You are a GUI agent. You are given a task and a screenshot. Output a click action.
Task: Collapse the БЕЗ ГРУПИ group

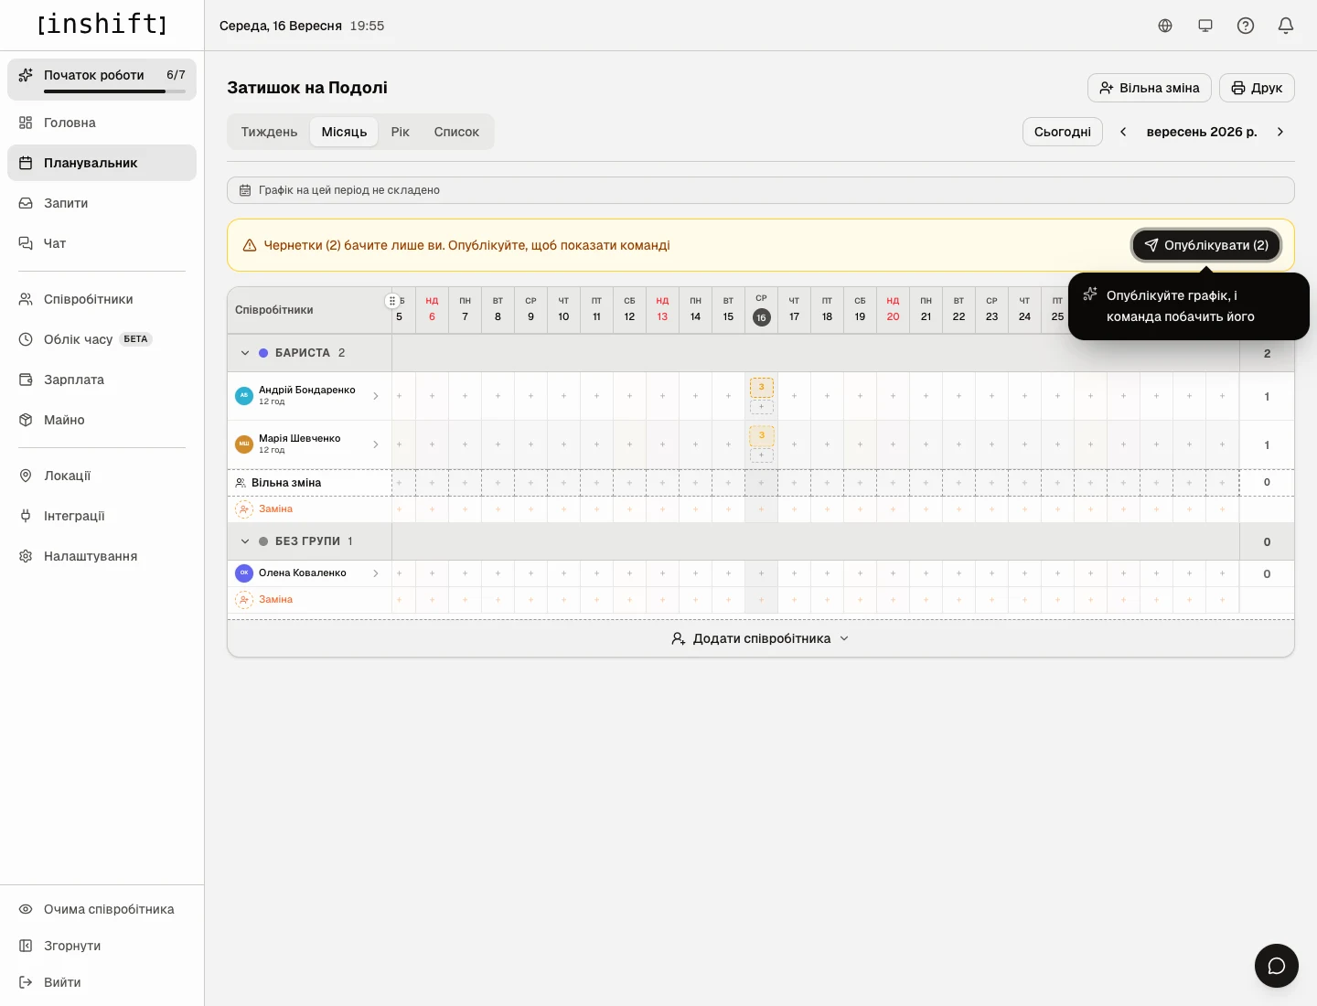click(245, 541)
